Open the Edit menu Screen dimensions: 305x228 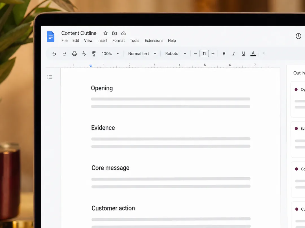click(76, 41)
